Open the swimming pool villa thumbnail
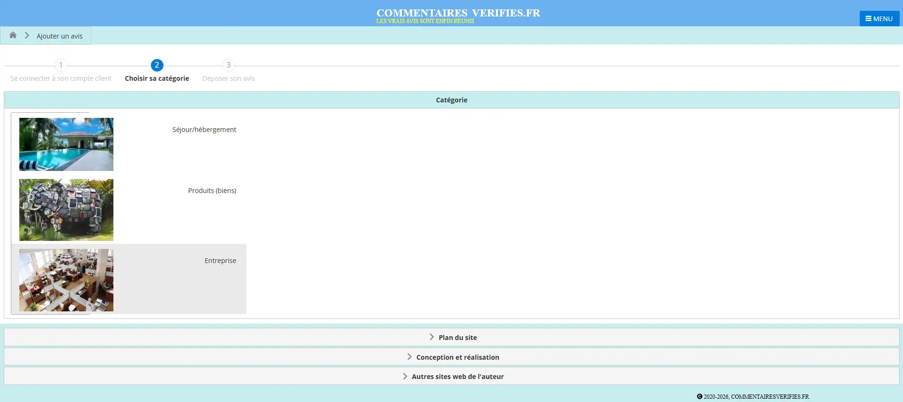 coord(66,144)
